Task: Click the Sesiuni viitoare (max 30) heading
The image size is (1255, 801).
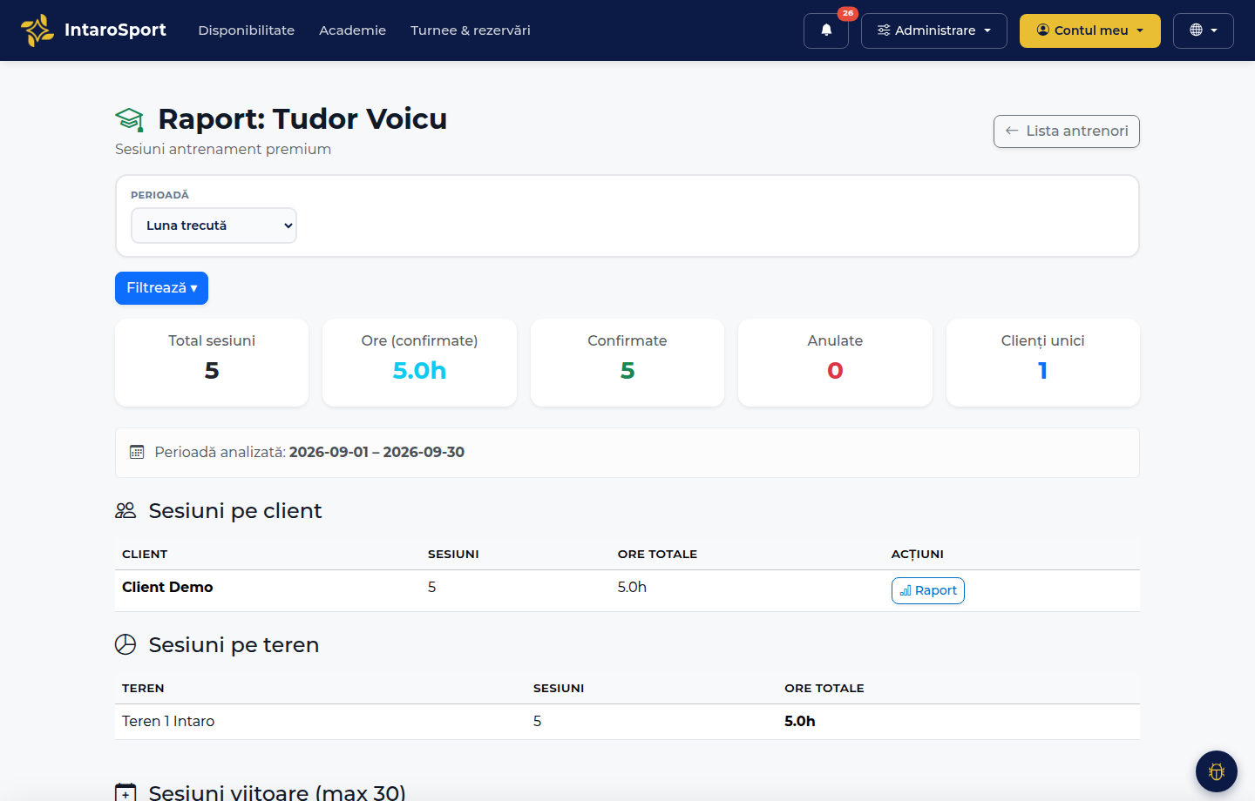Action: pyautogui.click(x=277, y=792)
